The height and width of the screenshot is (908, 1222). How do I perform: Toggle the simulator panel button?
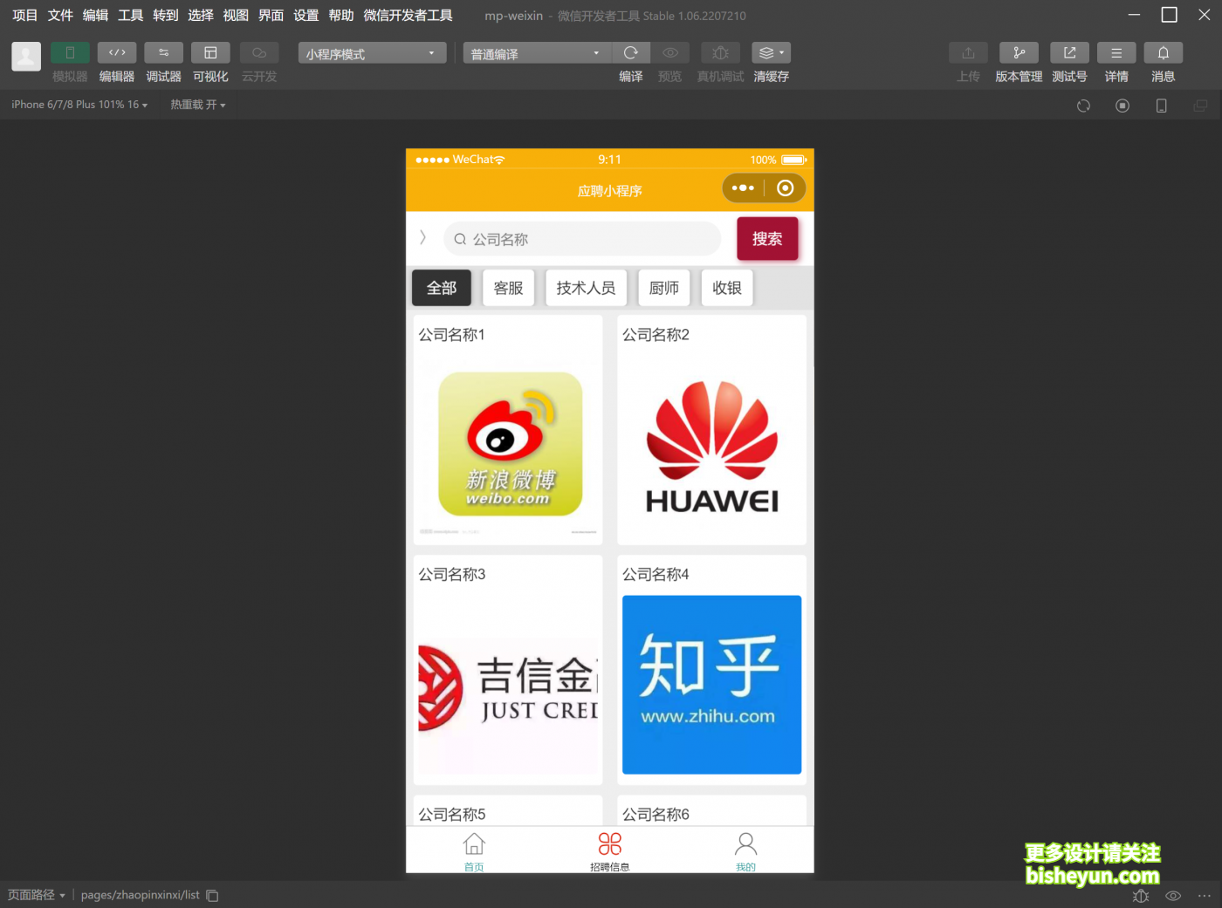coord(70,53)
